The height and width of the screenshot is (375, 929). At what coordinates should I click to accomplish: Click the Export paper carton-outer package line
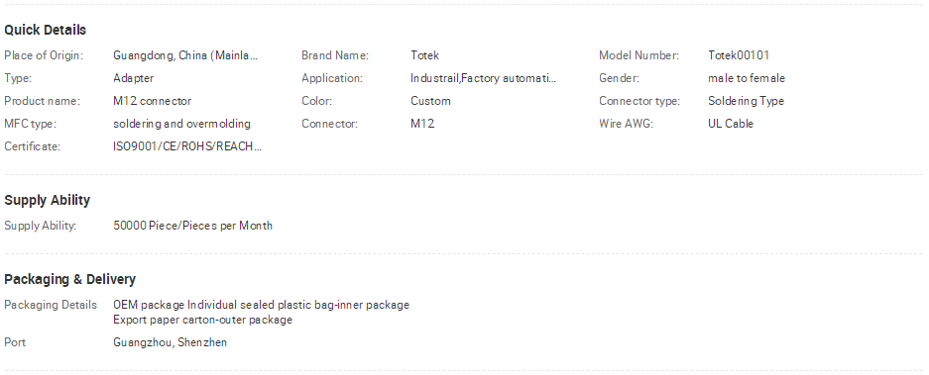point(202,320)
